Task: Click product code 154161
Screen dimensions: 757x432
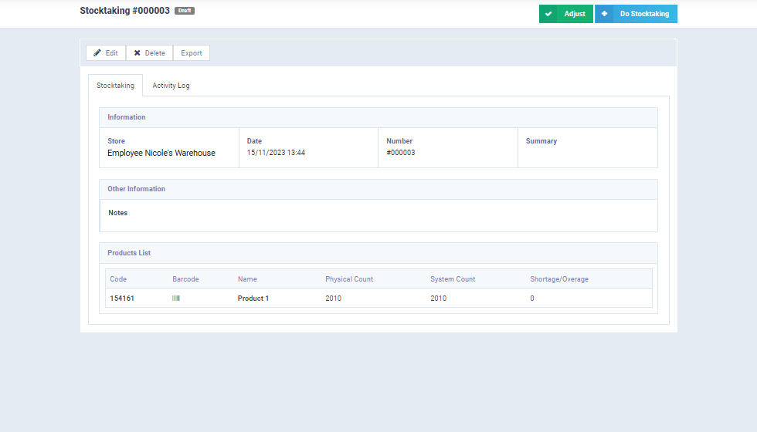Action: [122, 299]
